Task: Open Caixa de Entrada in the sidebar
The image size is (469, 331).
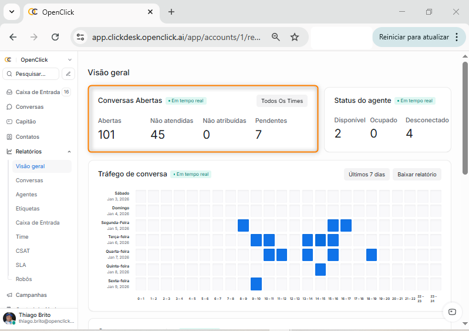Action: (38, 92)
